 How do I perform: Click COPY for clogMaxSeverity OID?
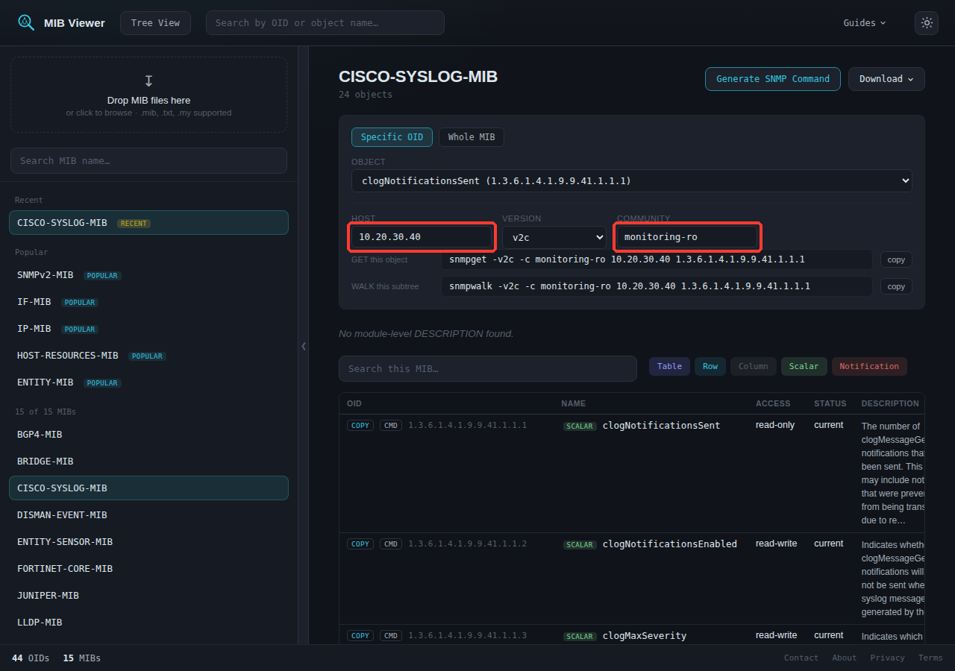click(x=360, y=636)
